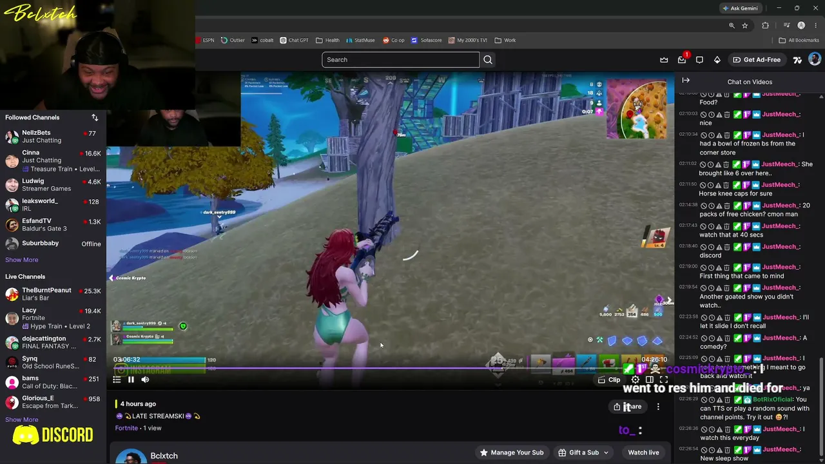Open Gift a Sub dropdown
Viewport: 825px width, 464px height.
point(584,452)
